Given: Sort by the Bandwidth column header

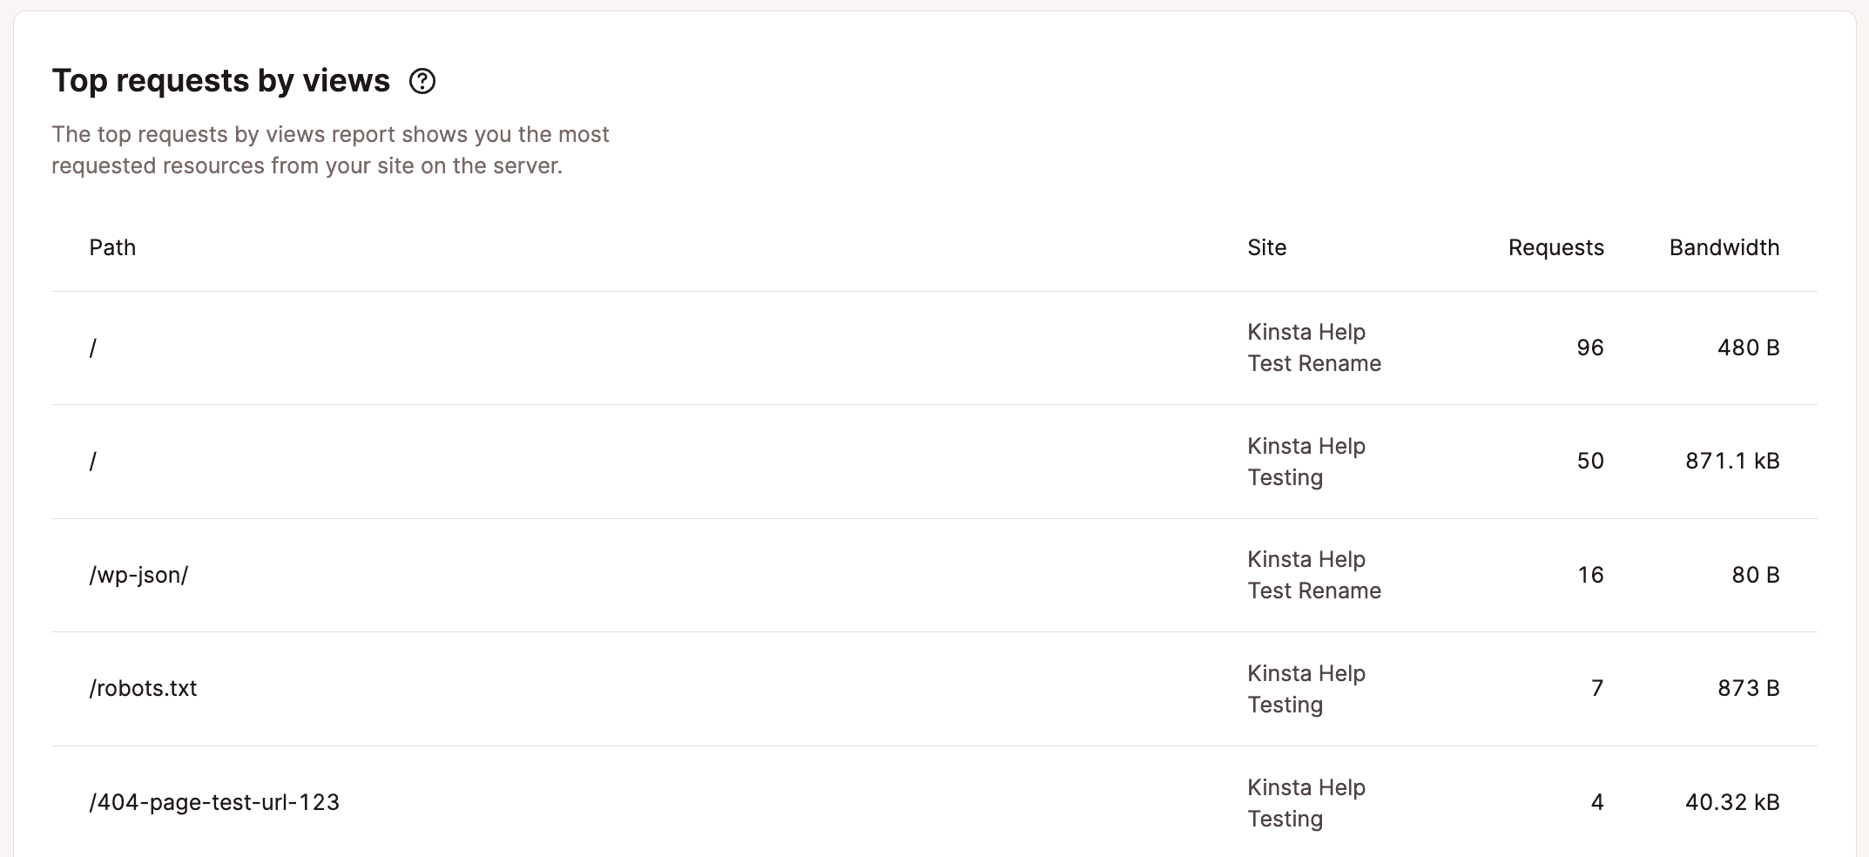Looking at the screenshot, I should (1724, 247).
